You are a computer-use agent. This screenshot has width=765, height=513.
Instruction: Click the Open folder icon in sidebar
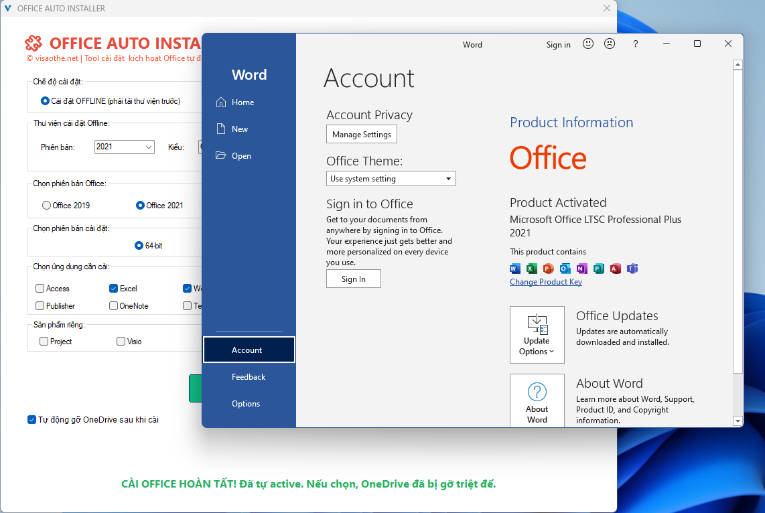tap(221, 155)
